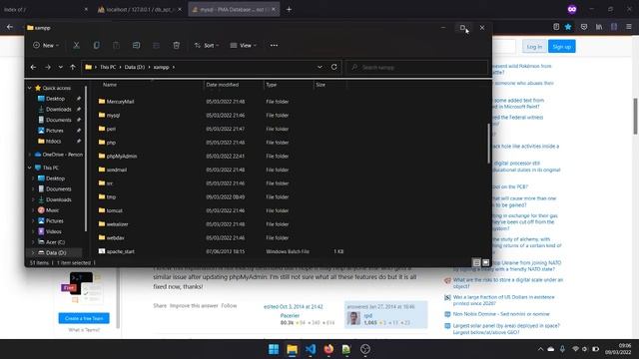Viewport: 639px width, 359px height.
Task: Switch to the localhost phpMyAdmin tab
Action: coord(140,9)
